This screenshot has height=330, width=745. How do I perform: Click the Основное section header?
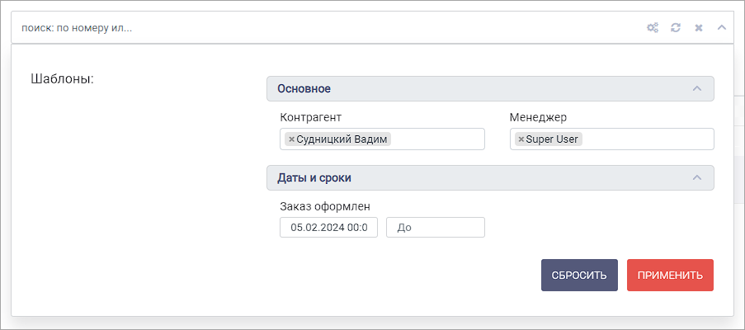click(x=490, y=89)
